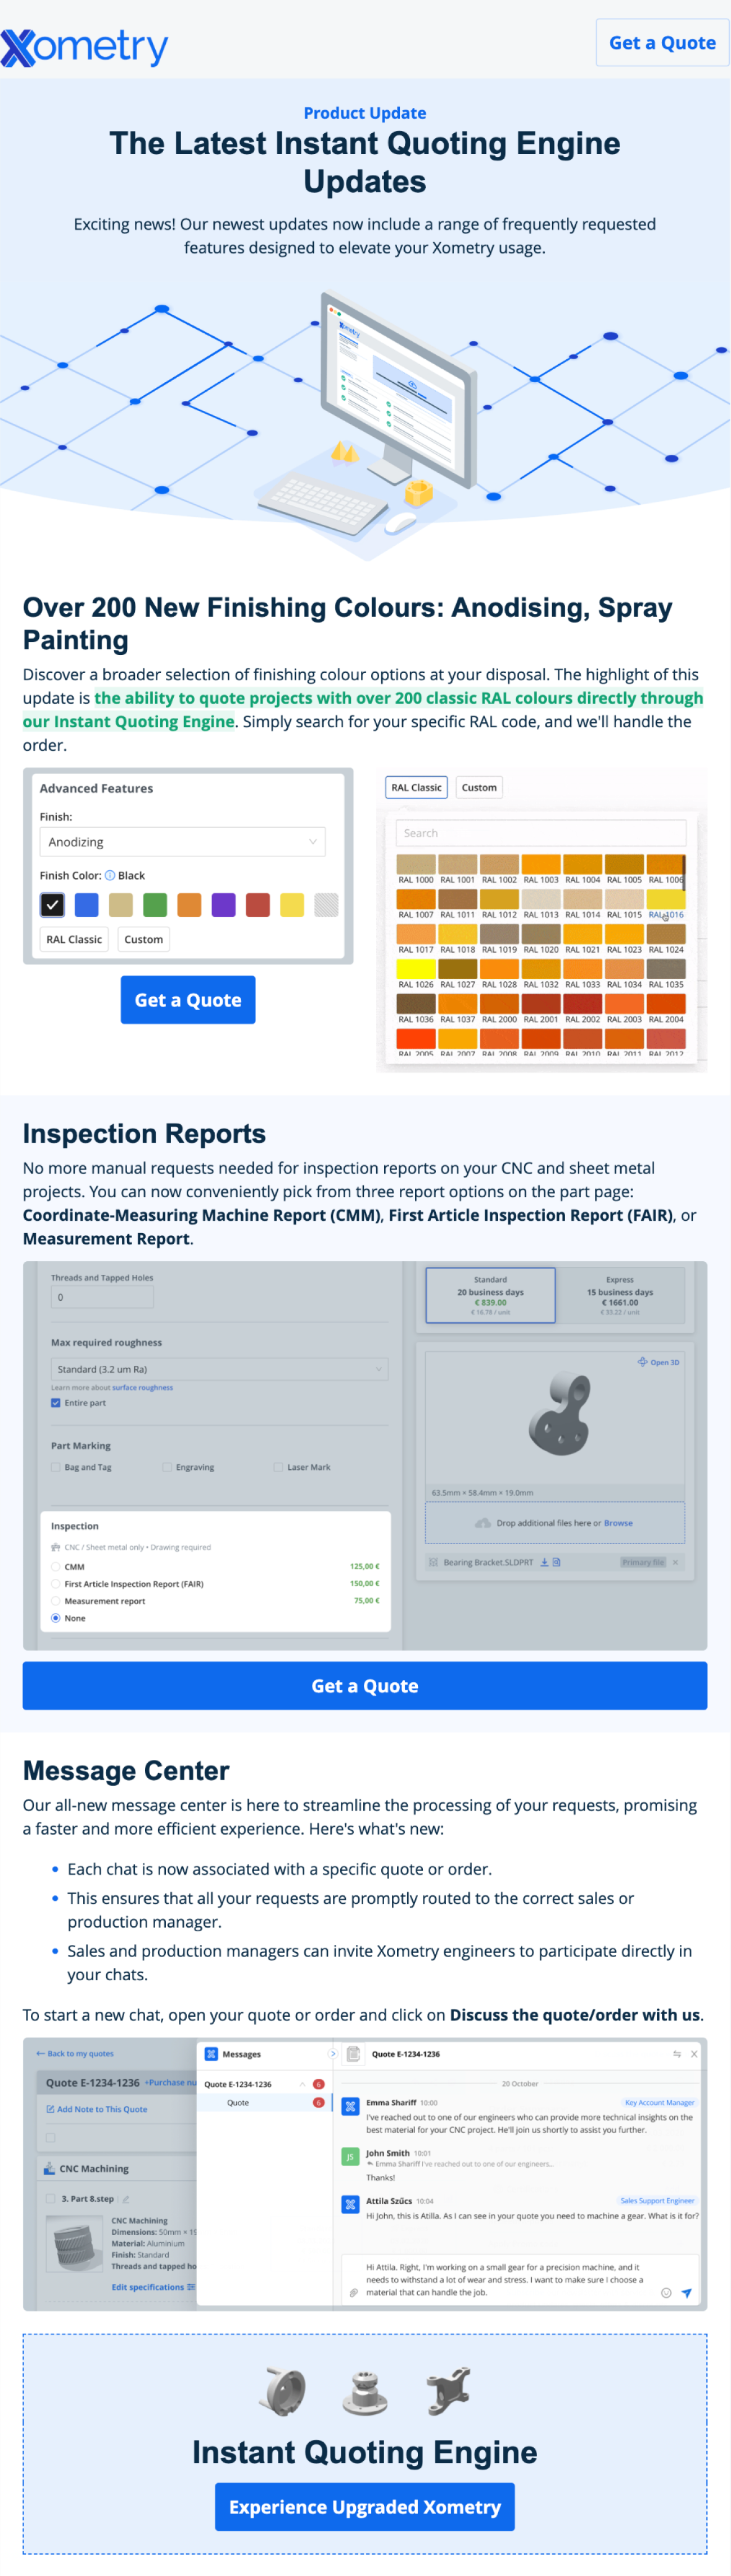Select the blue finish color swatch
Screen dimensions: 731x2576
87,905
